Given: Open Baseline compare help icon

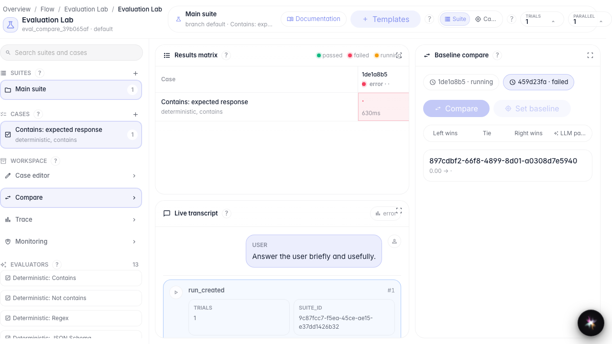Looking at the screenshot, I should pos(497,55).
